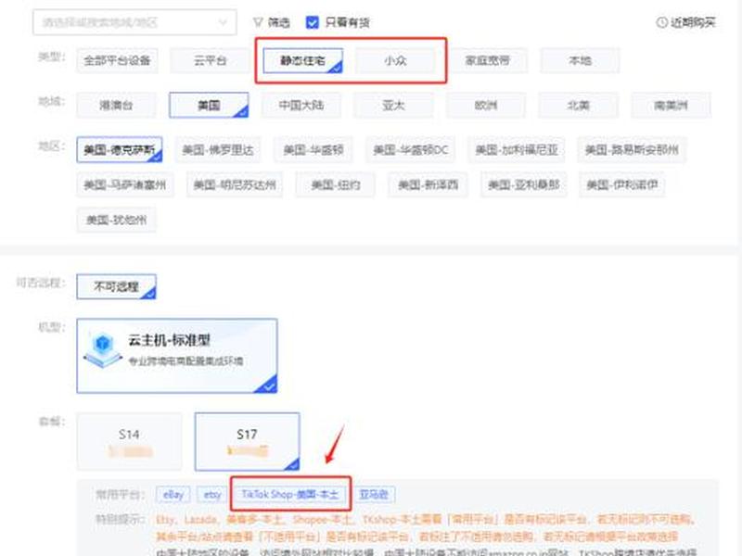This screenshot has height=556, width=742.
Task: Select type 家庭宽带
Action: click(x=488, y=60)
